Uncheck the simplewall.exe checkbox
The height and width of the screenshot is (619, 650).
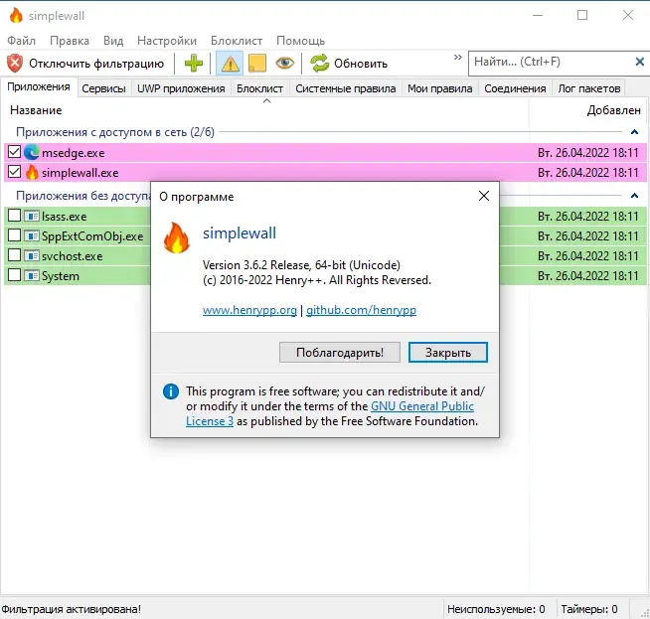tap(15, 172)
